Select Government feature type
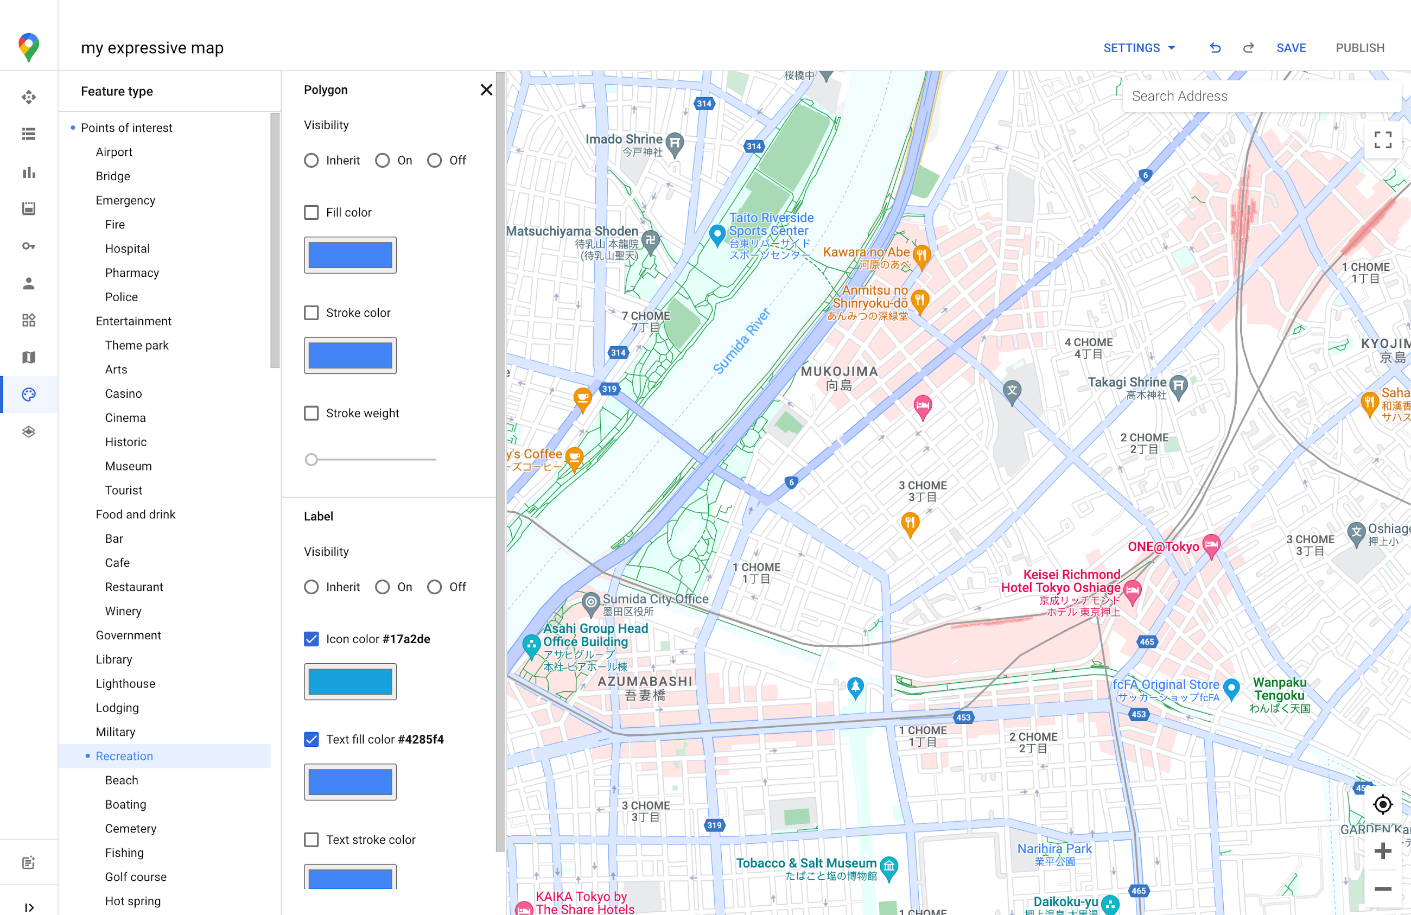Screen dimensions: 1411x915 click(x=128, y=635)
